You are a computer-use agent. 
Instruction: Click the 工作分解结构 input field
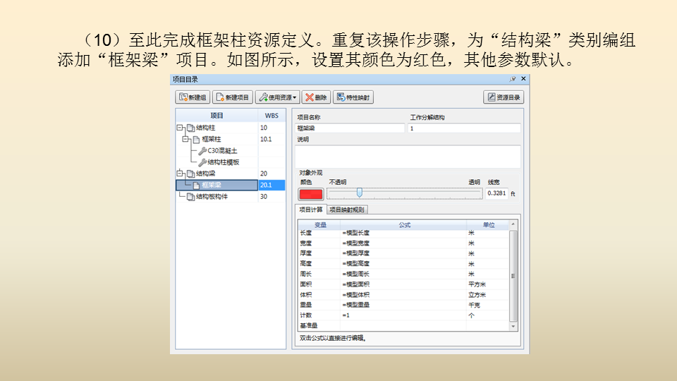point(464,128)
